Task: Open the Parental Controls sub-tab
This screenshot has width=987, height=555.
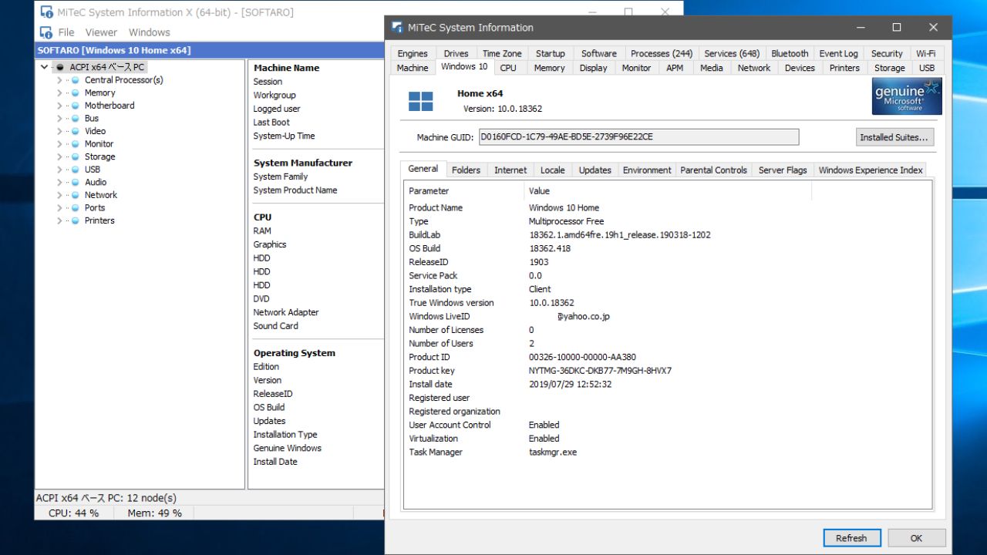Action: coord(713,170)
